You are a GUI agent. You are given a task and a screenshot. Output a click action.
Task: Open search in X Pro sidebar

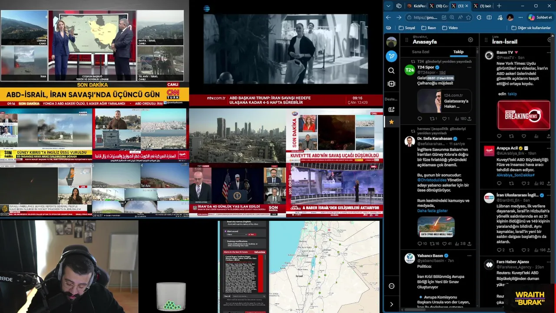(391, 70)
